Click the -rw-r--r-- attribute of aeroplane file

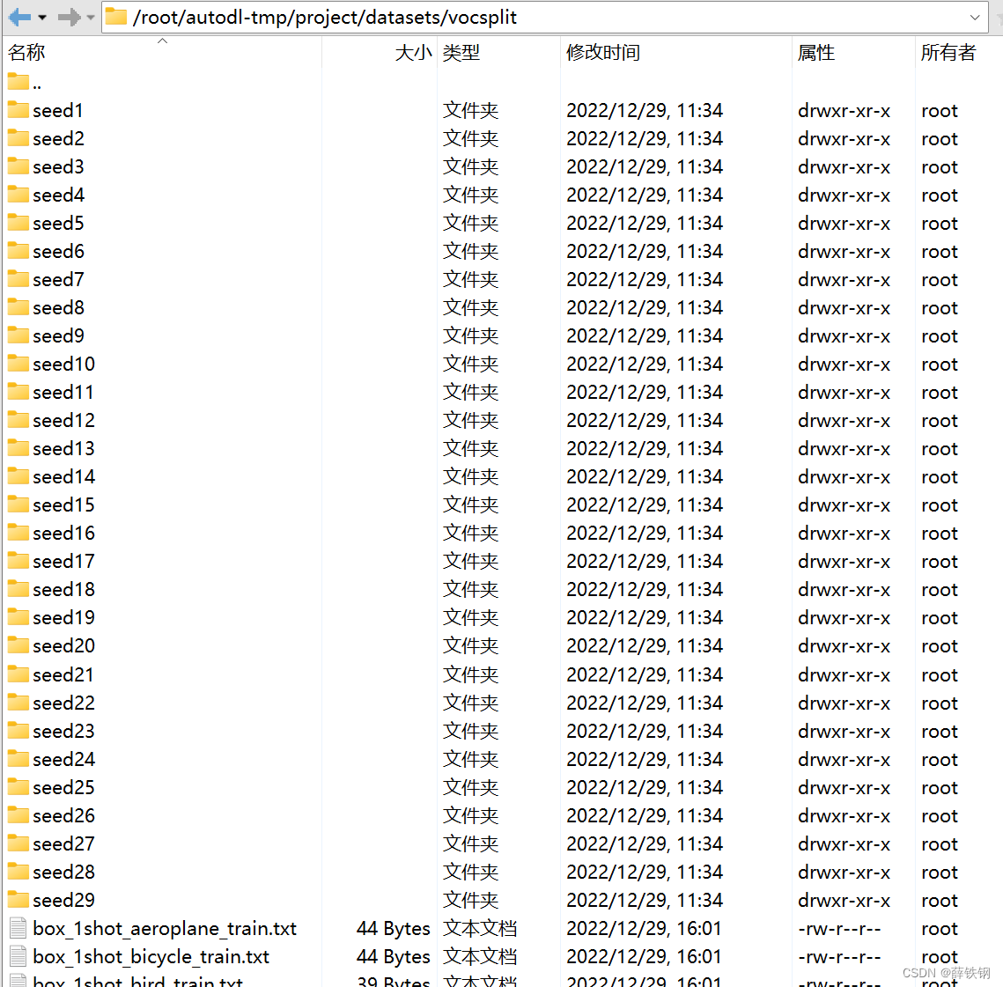(839, 928)
